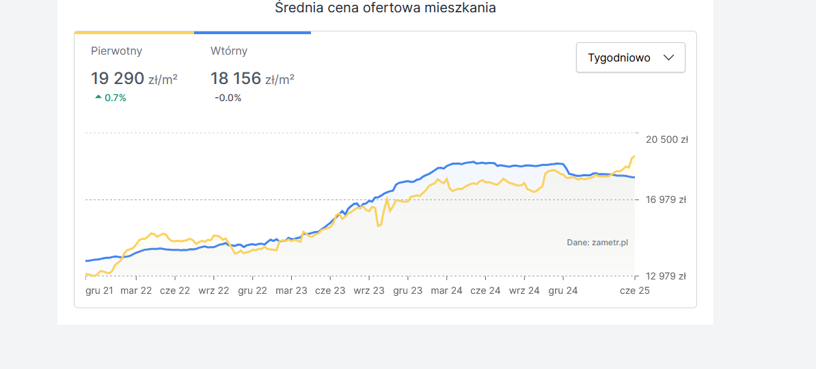Viewport: 816px width, 369px height.
Task: Click the yellow Pierwotny indicator bar
Action: (134, 32)
